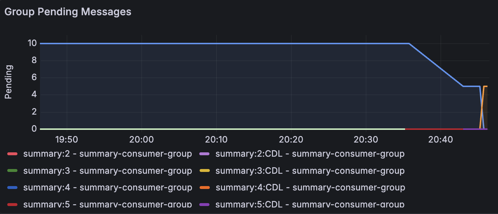The height and width of the screenshot is (214, 498).
Task: Show only summary:4 - summary-consumer-group legend label
Action: (107, 188)
